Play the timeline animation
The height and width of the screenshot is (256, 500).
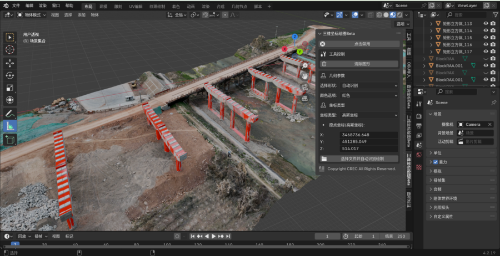(x=214, y=236)
